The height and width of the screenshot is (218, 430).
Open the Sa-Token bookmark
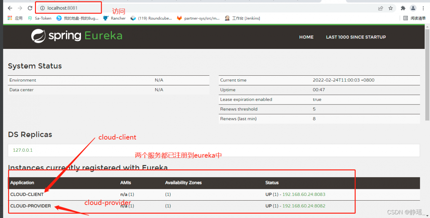tap(40, 18)
